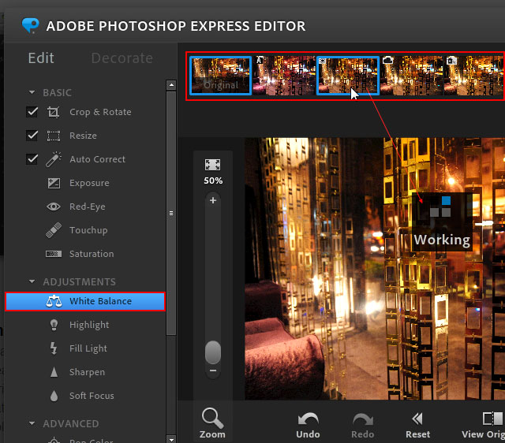The image size is (505, 443).
Task: Open the Fill Light adjustment
Action: [x=88, y=348]
